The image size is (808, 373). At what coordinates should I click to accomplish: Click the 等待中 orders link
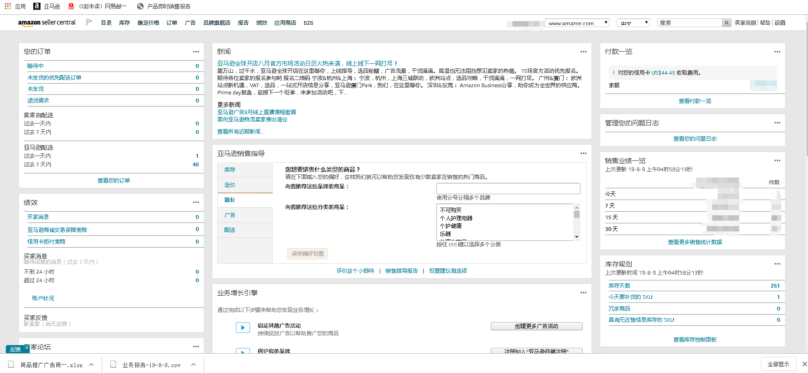pyautogui.click(x=35, y=66)
